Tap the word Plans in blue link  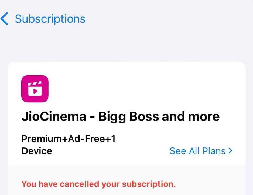pos(214,151)
